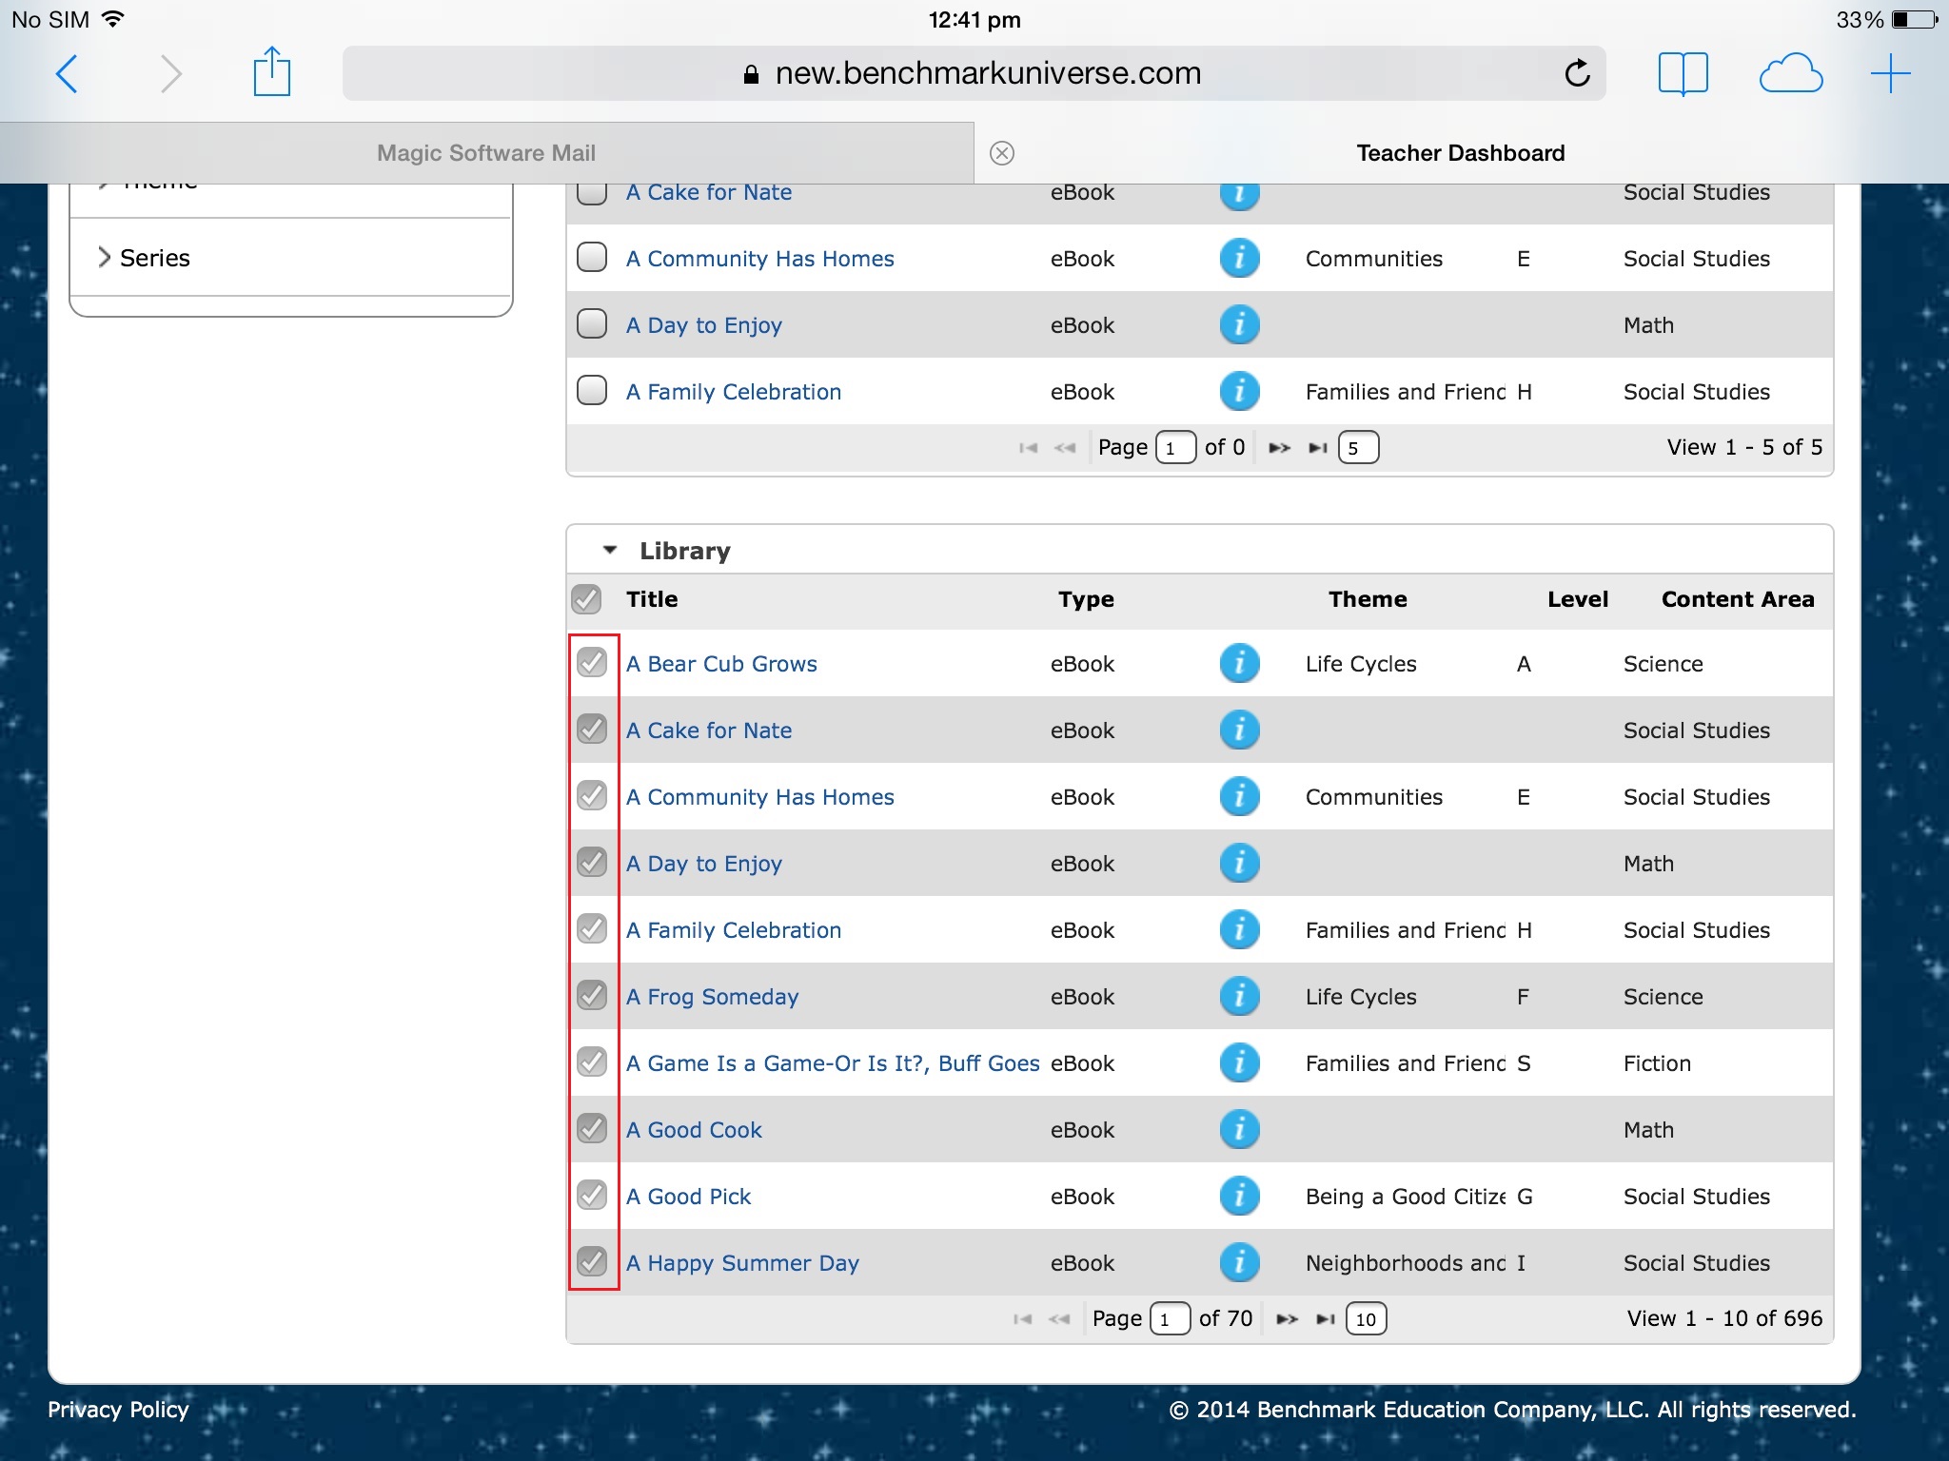Image resolution: width=1949 pixels, height=1461 pixels.
Task: Jump to last page in Library pager
Action: point(1325,1318)
